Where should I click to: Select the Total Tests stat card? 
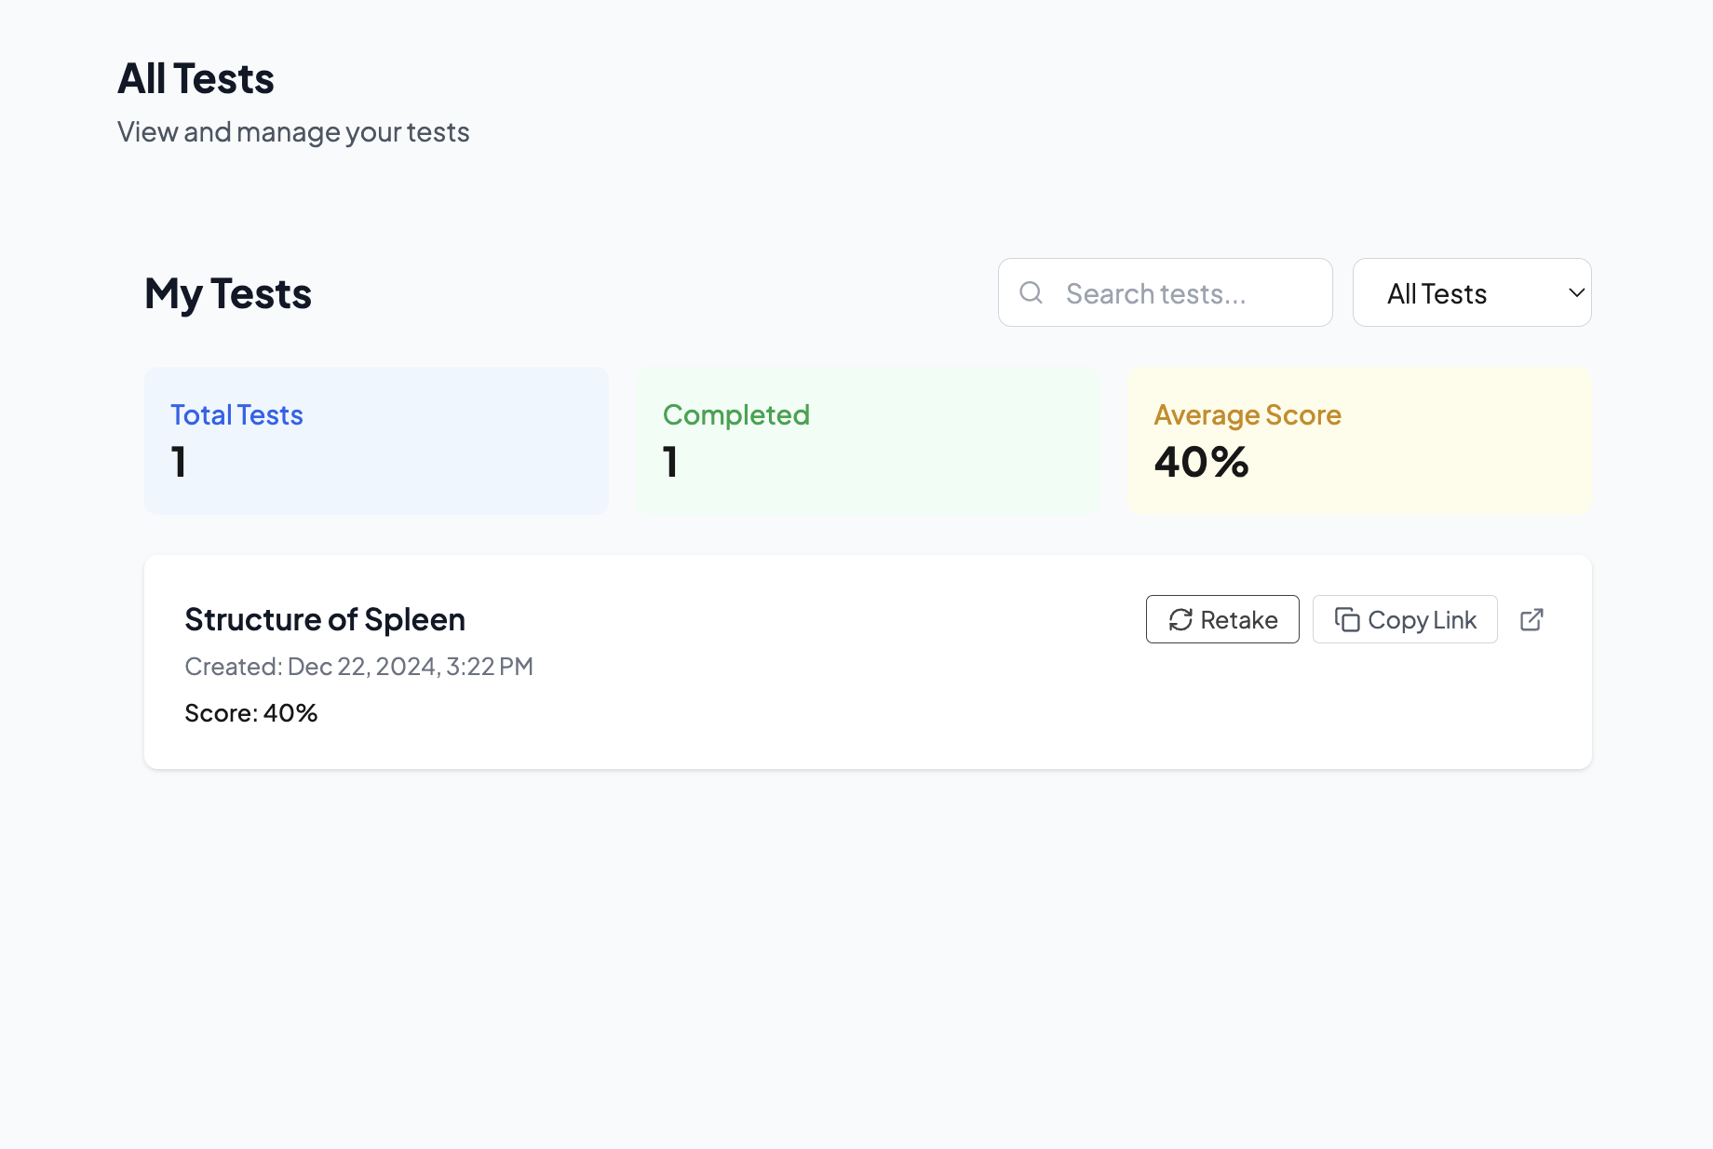[376, 440]
